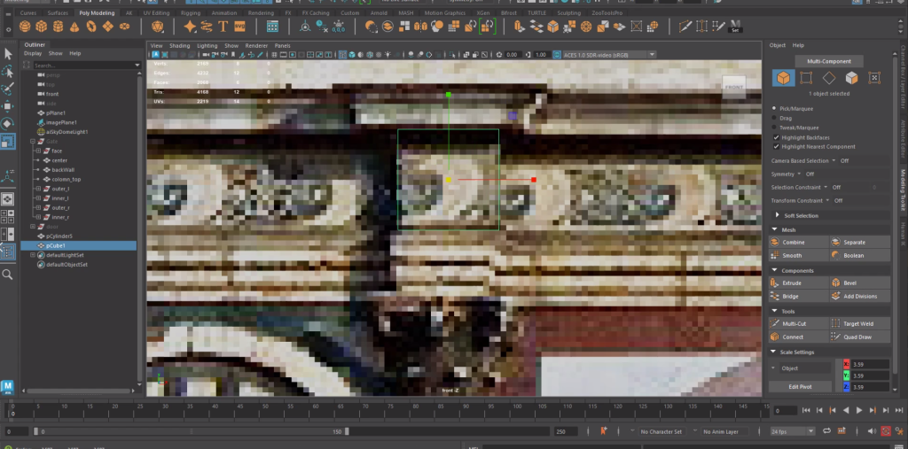Create polygon Type text with T icon
Viewport: 908px width, 449px height.
point(223,27)
